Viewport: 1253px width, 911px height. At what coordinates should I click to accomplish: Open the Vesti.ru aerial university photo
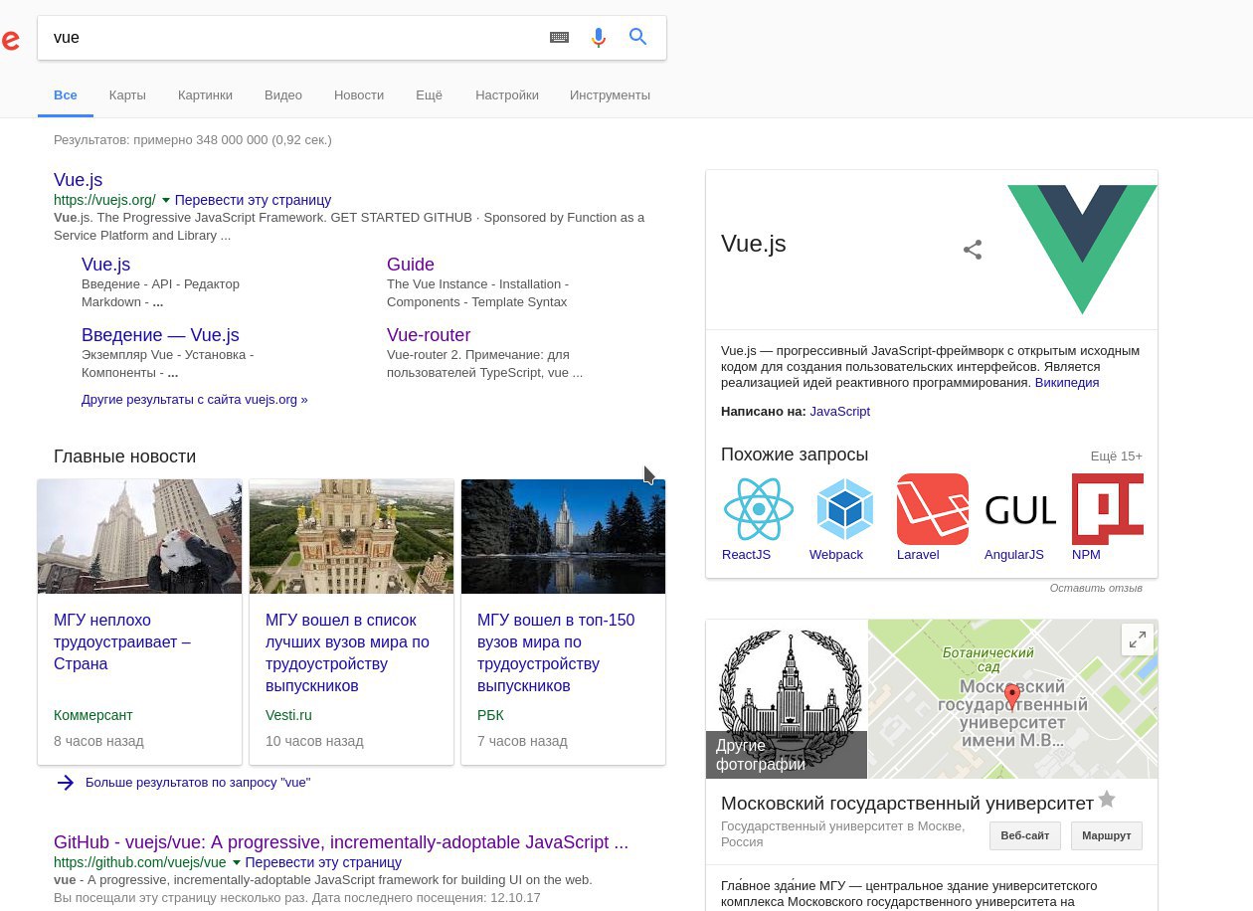(351, 536)
